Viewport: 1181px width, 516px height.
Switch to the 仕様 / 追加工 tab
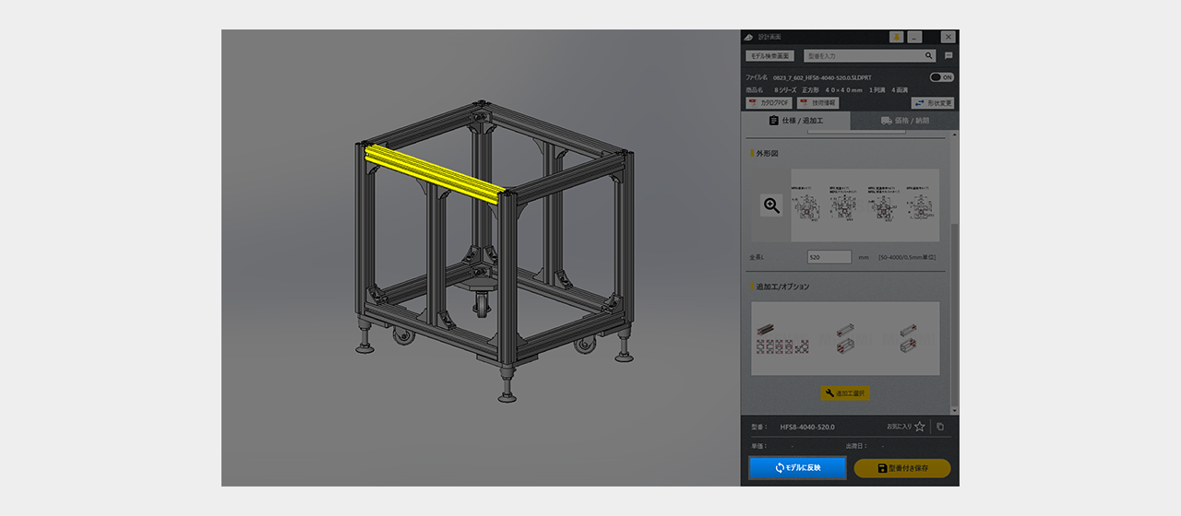795,121
